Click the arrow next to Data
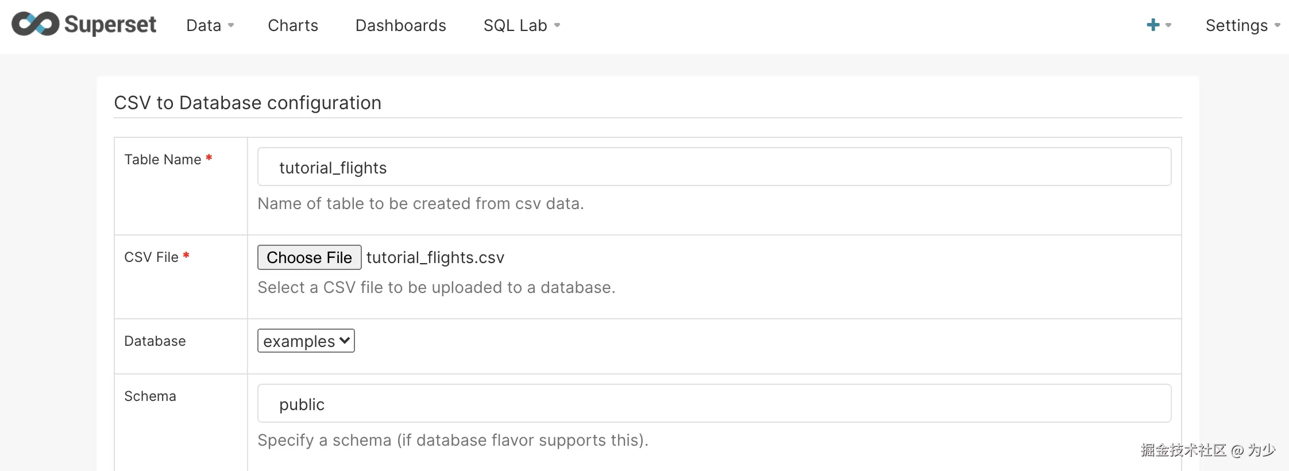This screenshot has width=1289, height=471. click(231, 25)
